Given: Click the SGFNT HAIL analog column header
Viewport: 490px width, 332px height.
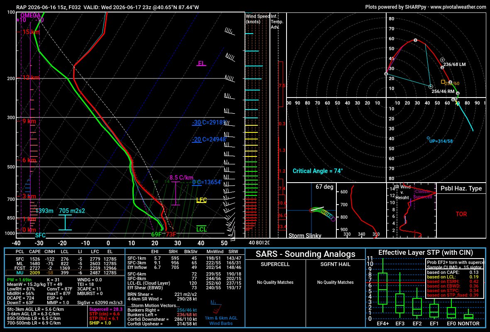Looking at the screenshot, I should tap(335, 264).
